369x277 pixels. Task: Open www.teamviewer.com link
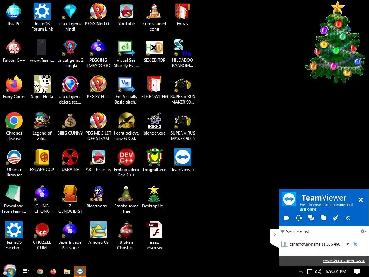point(344,260)
